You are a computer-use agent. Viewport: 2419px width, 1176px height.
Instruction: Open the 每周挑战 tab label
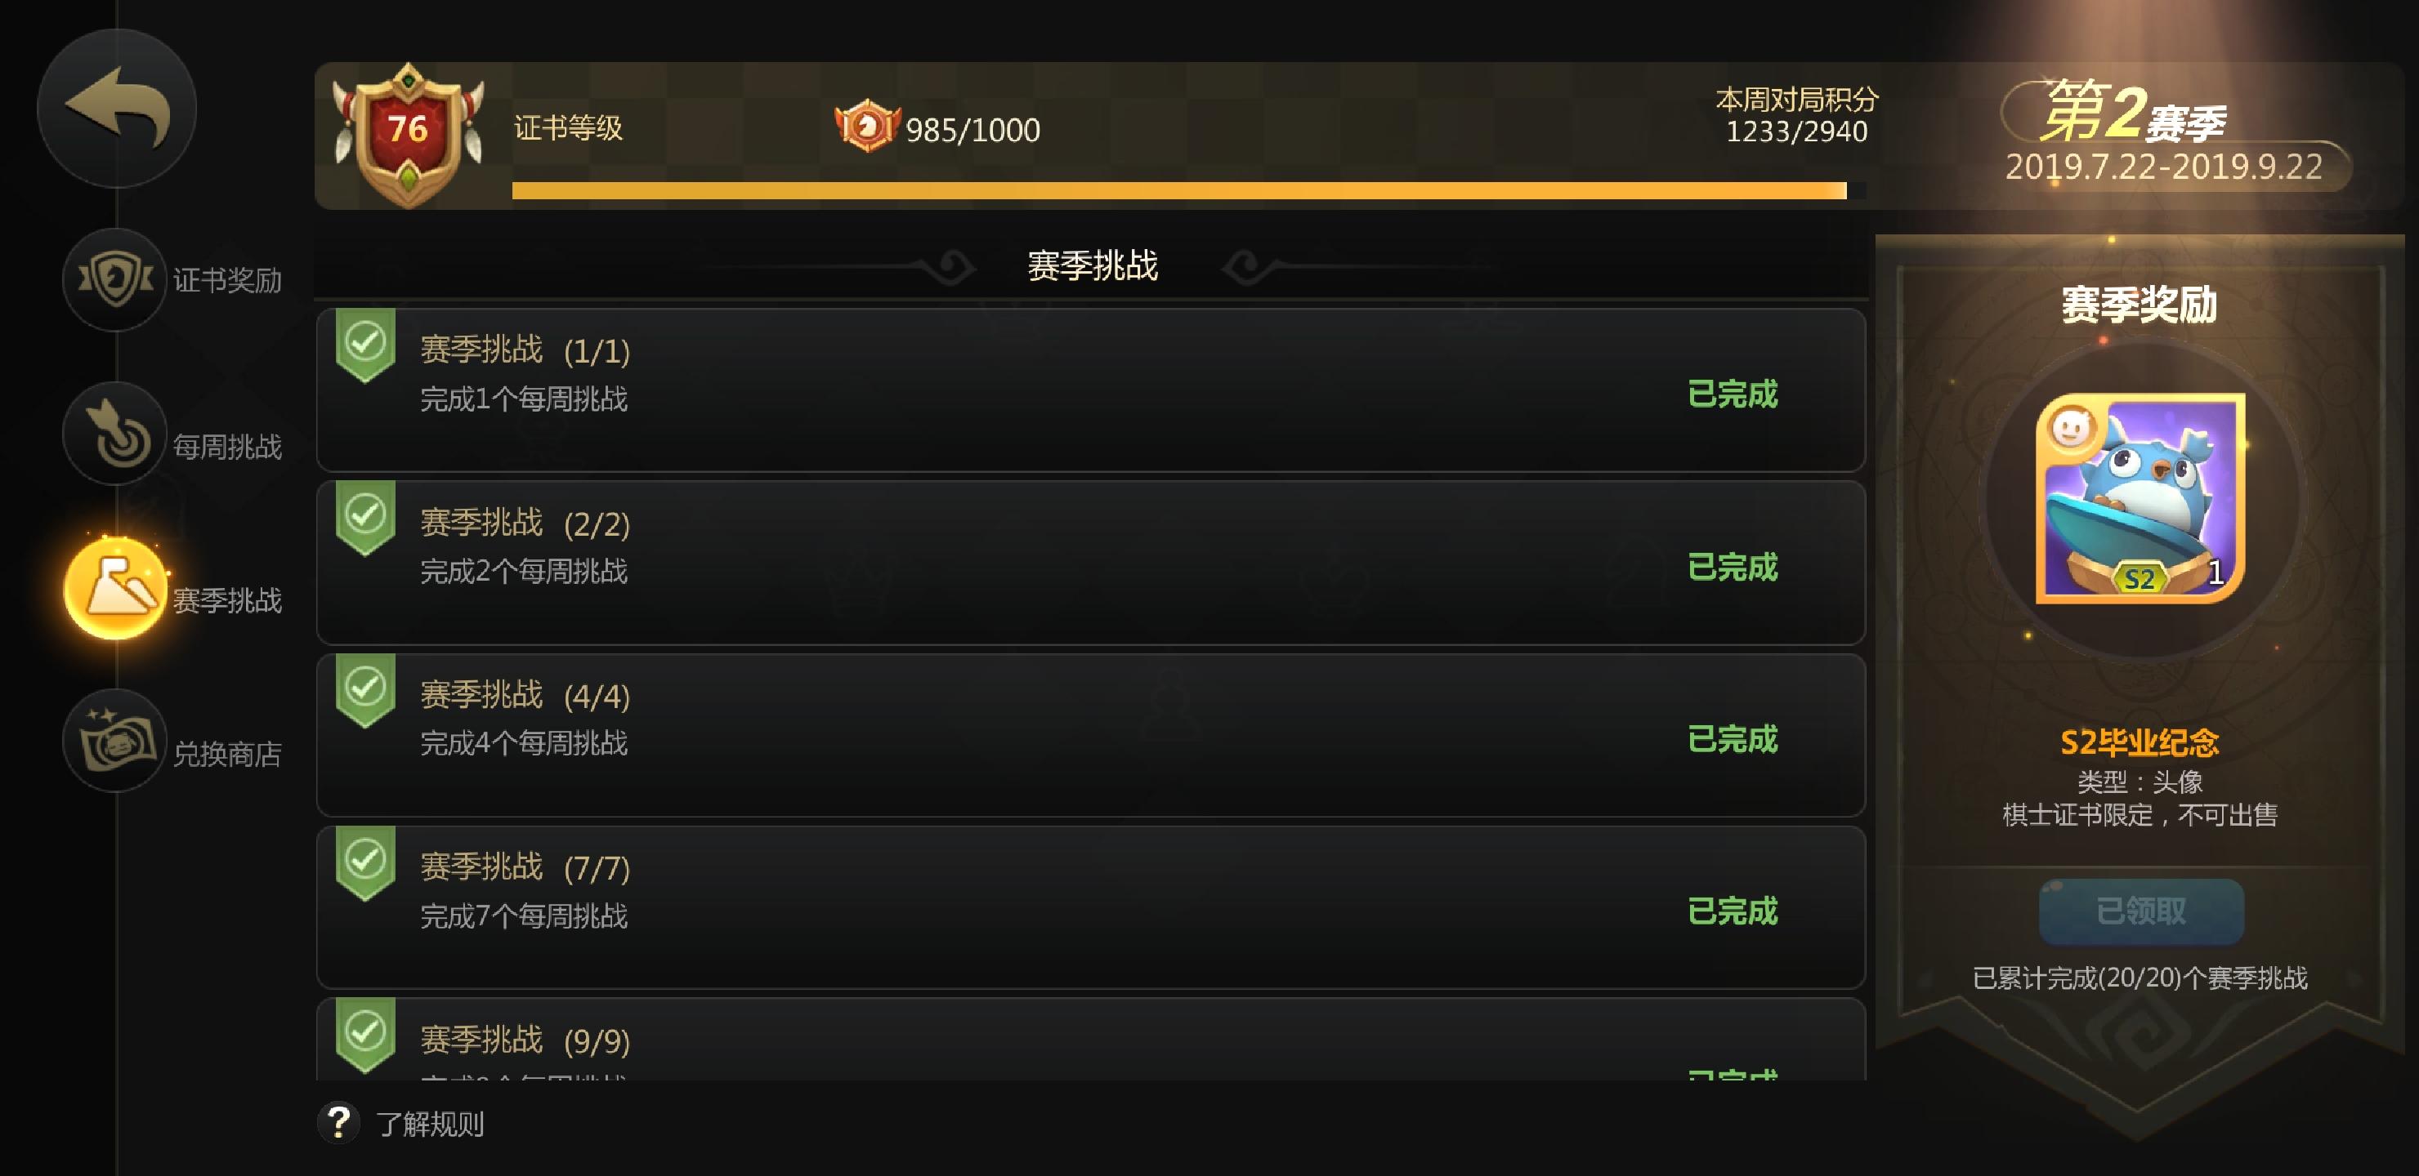pos(227,447)
